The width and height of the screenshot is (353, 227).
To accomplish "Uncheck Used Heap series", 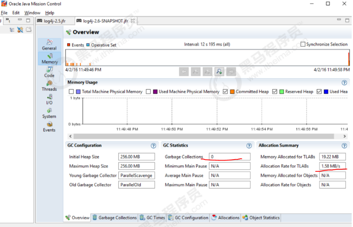I will click(319, 92).
